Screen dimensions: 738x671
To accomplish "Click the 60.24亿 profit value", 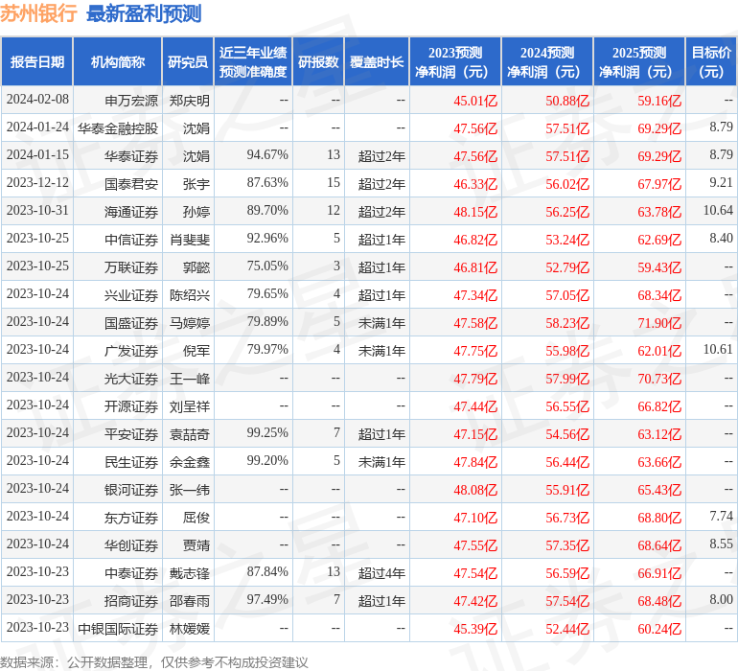I will pos(659,628).
